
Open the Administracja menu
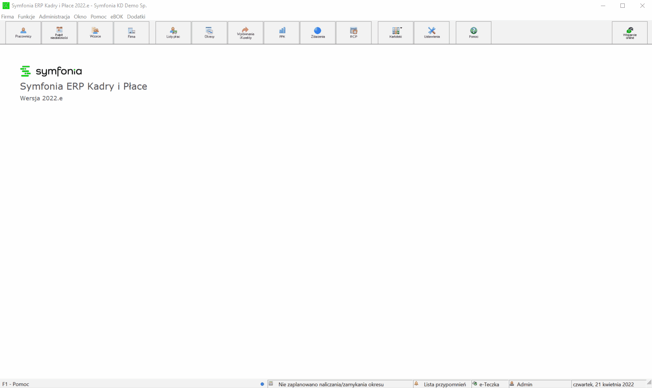pyautogui.click(x=55, y=16)
